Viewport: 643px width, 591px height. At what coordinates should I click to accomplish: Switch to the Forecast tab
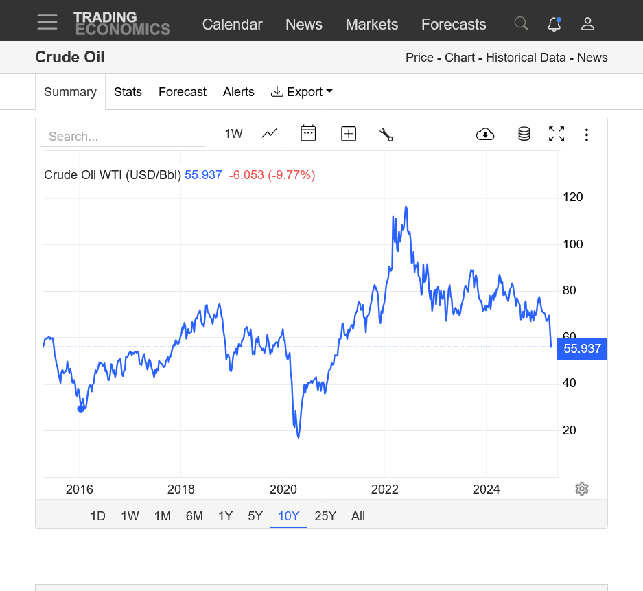click(183, 92)
